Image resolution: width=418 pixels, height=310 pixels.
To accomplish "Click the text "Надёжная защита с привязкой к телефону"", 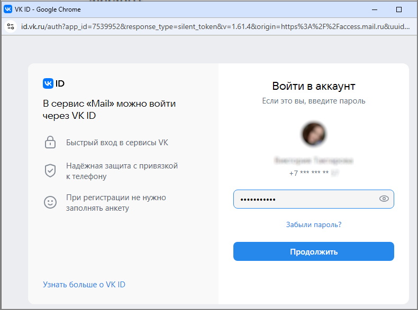I will click(x=122, y=171).
